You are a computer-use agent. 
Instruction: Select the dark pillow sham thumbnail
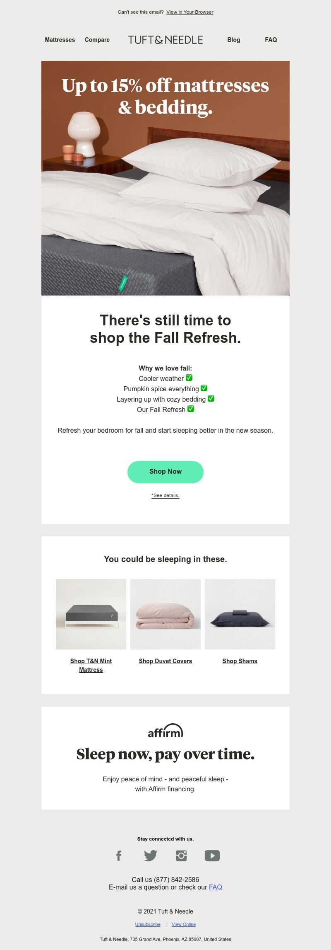240,614
